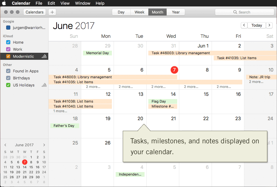This screenshot has height=187, width=277.
Task: Expand '2 more...' events on Friday June 9
Action: (x=224, y=87)
